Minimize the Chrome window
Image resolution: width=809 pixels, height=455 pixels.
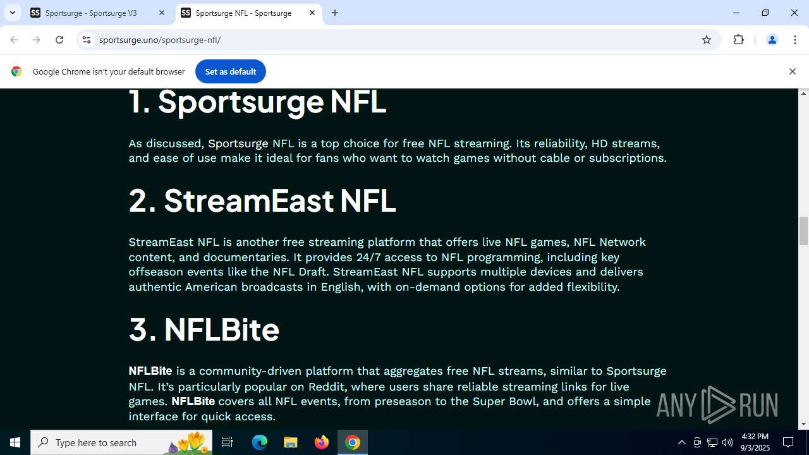(x=736, y=13)
